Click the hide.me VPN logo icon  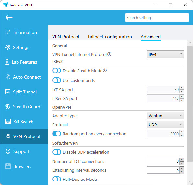(x=6, y=5)
